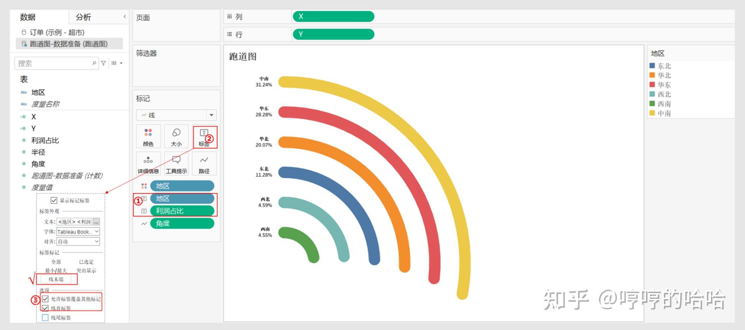Click the 全部 label marks option
The image size is (745, 330).
56,262
